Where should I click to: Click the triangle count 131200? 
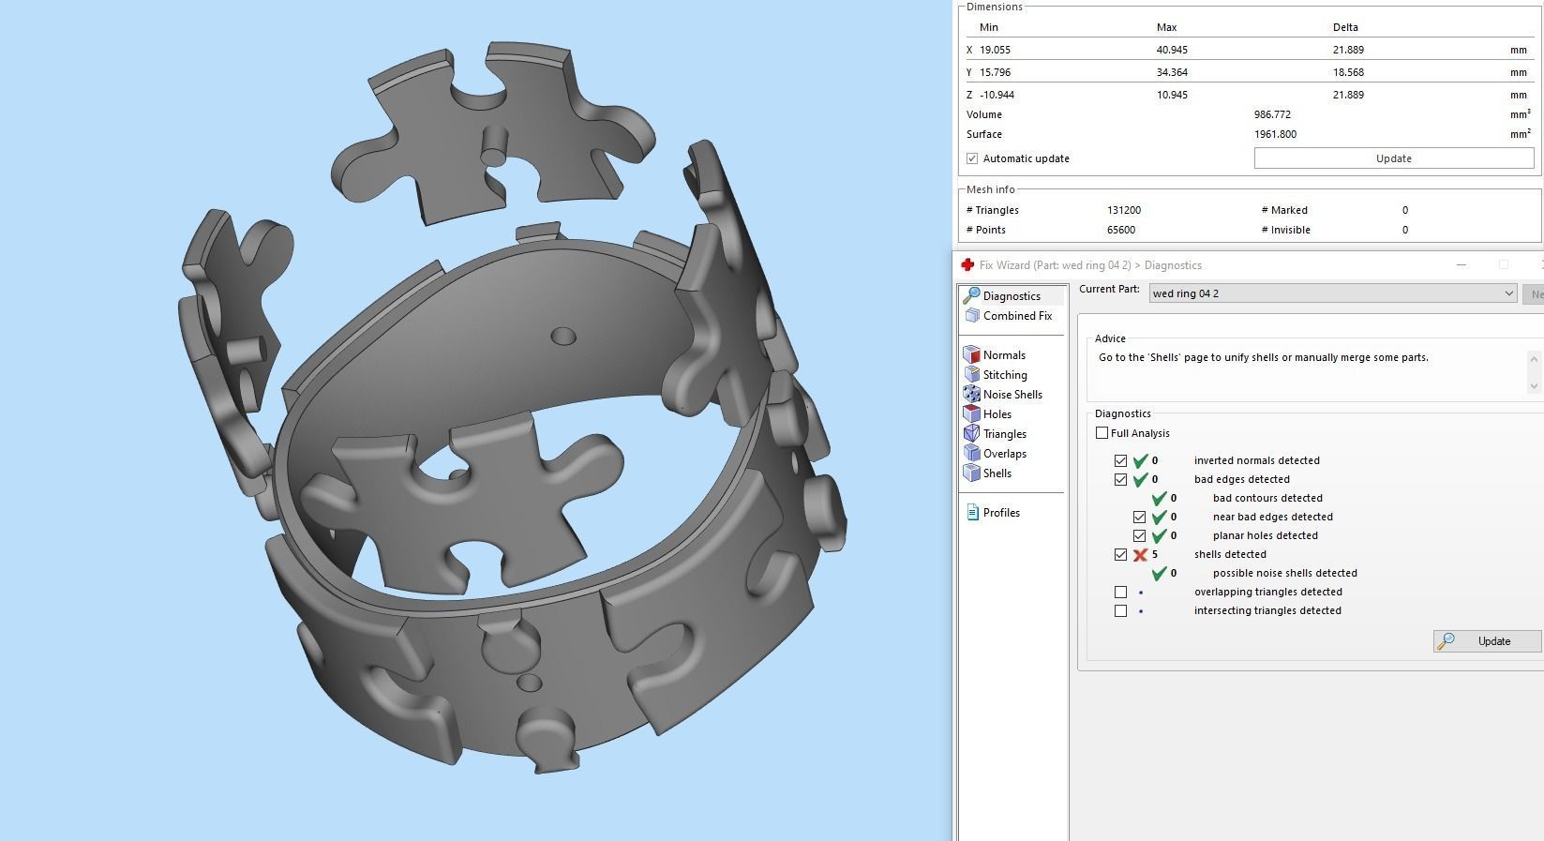tap(1124, 210)
